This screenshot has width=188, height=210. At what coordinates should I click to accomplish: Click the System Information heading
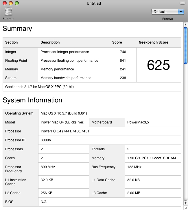[x=32, y=100]
